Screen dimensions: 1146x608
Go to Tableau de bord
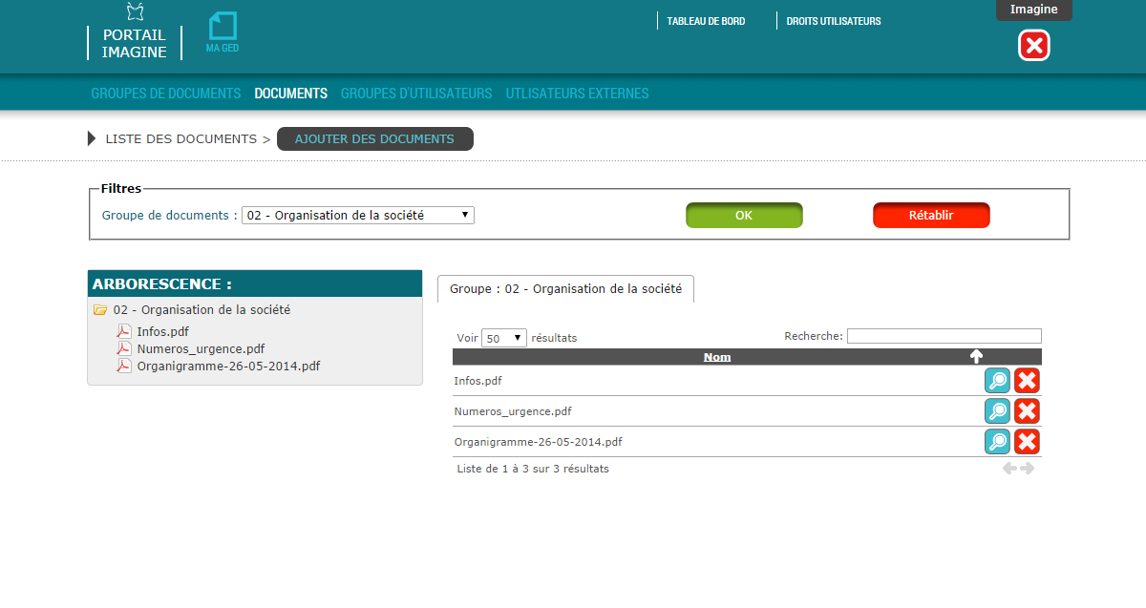706,21
